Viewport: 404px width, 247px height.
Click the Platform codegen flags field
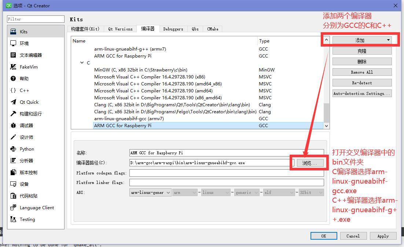point(227,173)
